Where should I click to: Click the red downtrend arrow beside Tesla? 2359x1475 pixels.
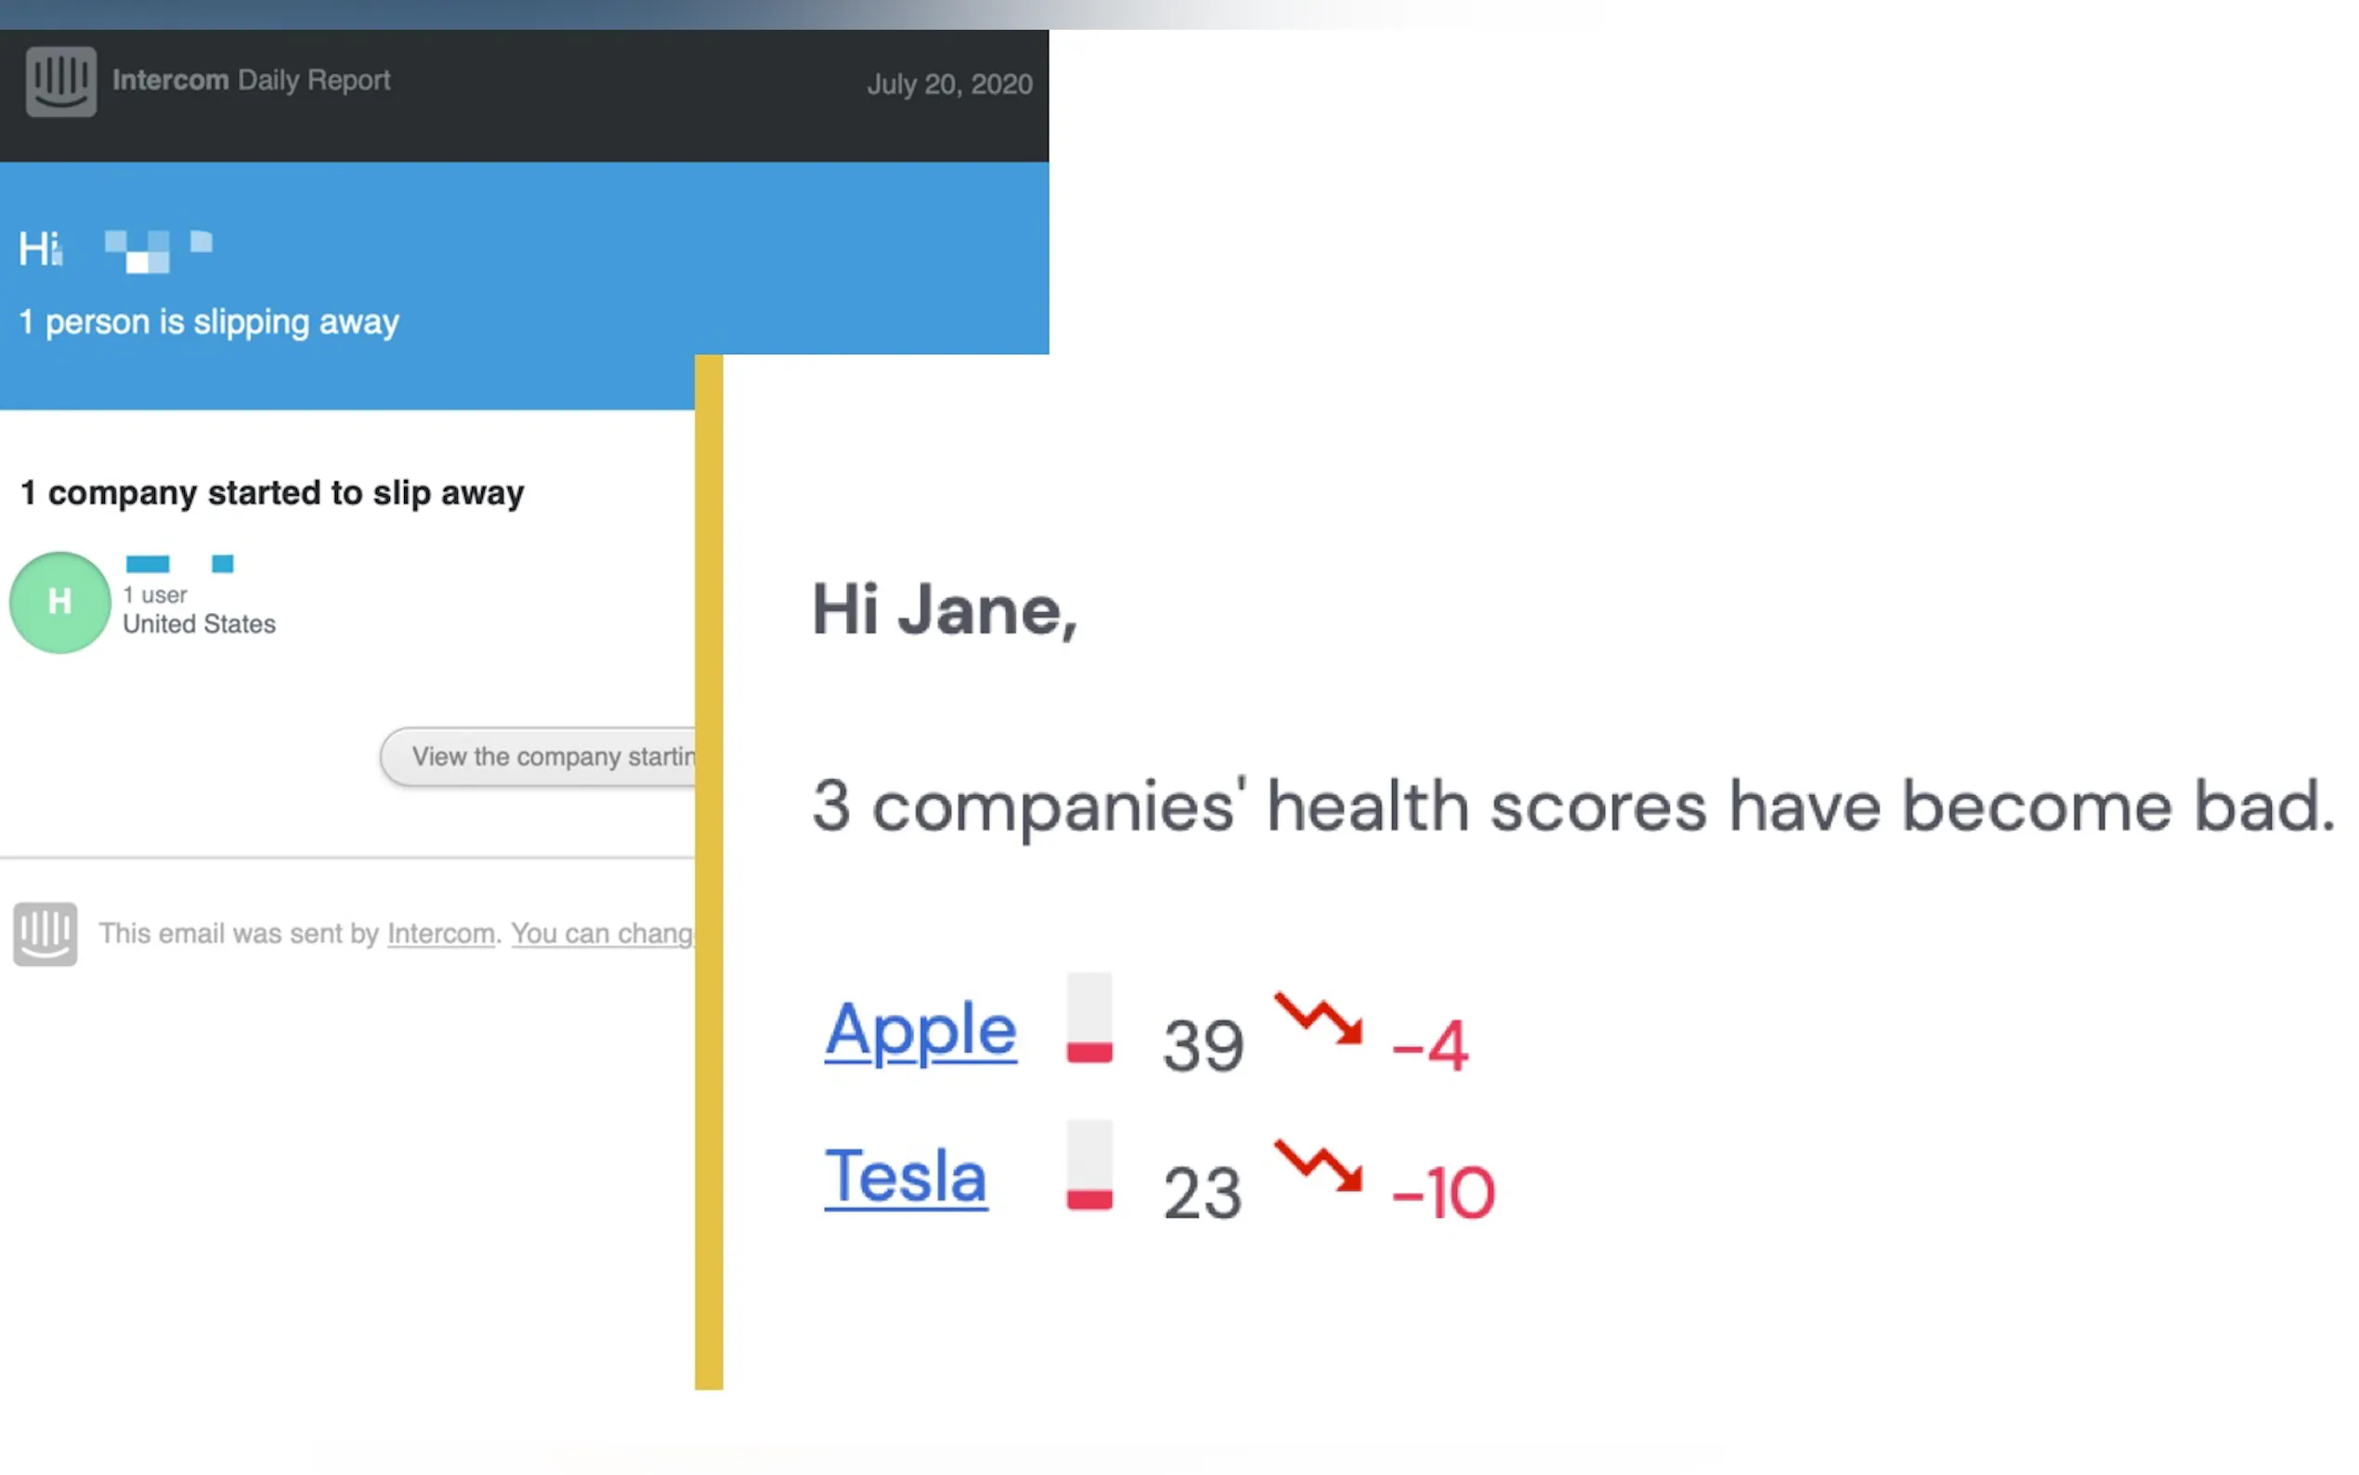pos(1318,1166)
